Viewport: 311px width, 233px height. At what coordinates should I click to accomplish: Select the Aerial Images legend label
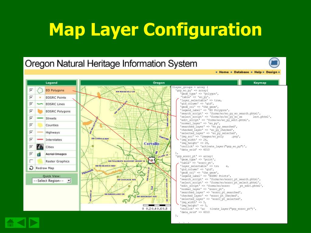(56, 154)
